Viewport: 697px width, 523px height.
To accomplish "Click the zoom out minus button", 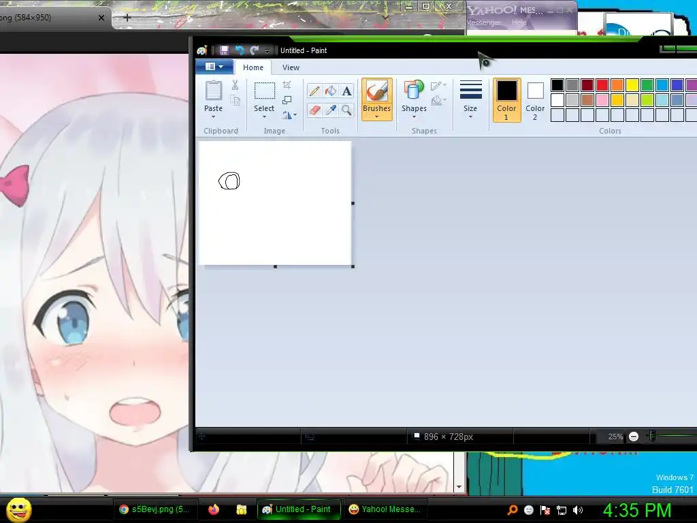I will click(634, 437).
